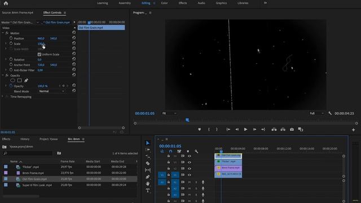Open the Fit zoom level dropdown
The image size is (361, 203).
pyautogui.click(x=169, y=113)
